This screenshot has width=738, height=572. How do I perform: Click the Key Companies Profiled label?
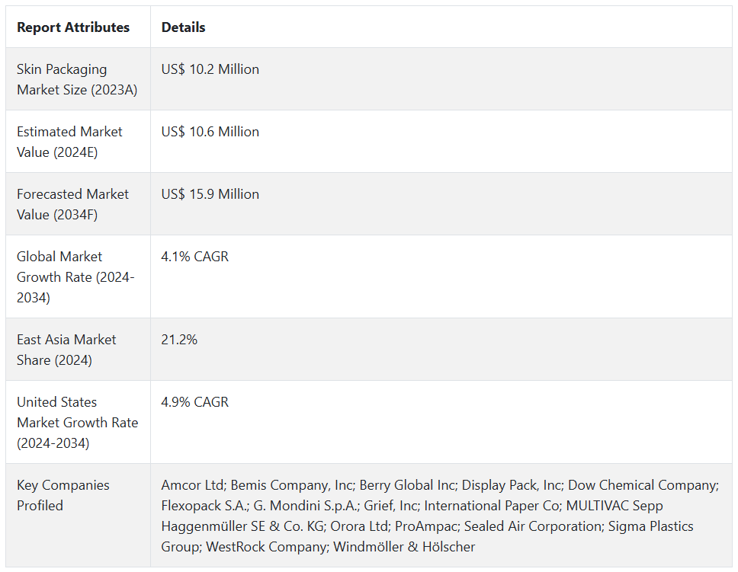[63, 495]
